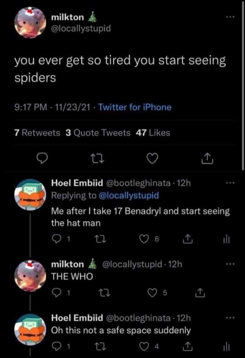The image size is (245, 358).
Task: Open the 3 Quote Tweets list
Action: pos(98,133)
